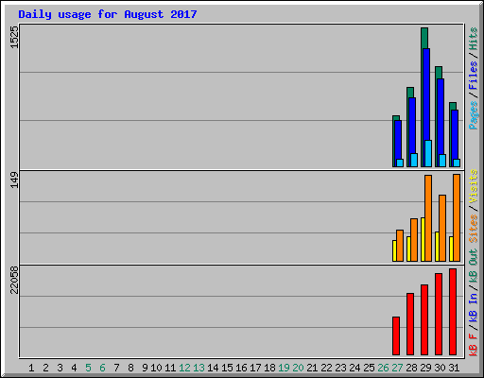Click the 'Daily usage for August 2017' title
Image resolution: width=484 pixels, height=378 pixels.
click(108, 14)
